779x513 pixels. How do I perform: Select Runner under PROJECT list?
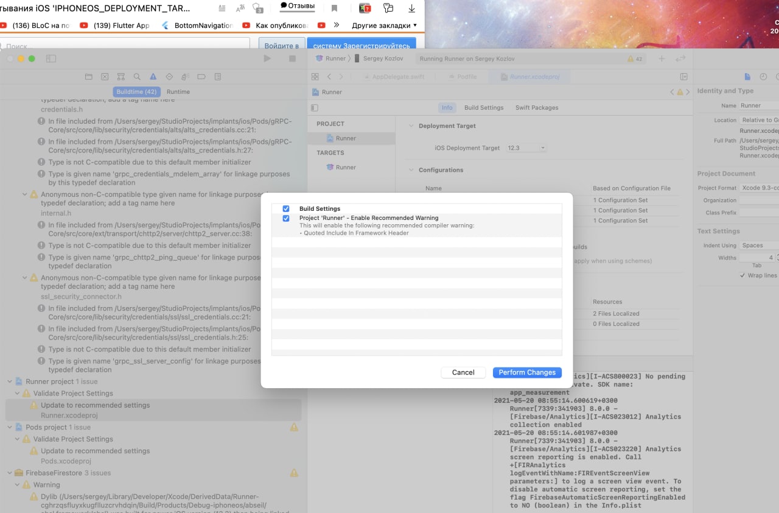pos(352,138)
